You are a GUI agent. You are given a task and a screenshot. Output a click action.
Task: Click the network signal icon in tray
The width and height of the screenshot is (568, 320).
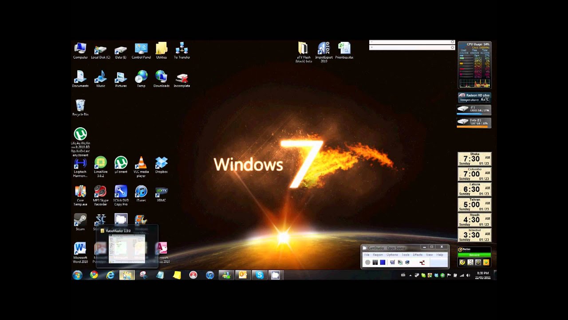(462, 276)
